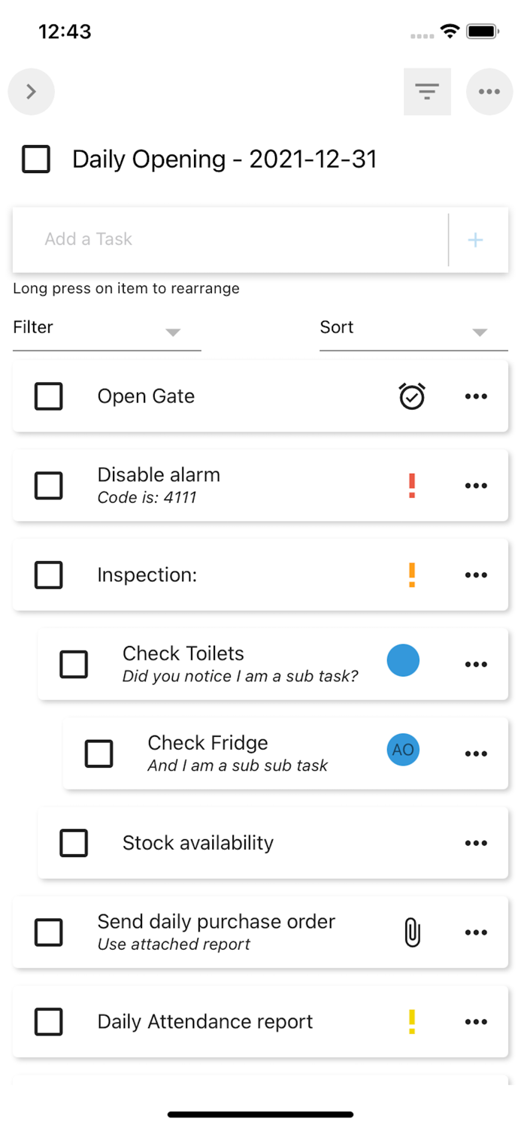Open the filter options icon at top right
Viewport: 521px width, 1128px height.
pyautogui.click(x=427, y=91)
